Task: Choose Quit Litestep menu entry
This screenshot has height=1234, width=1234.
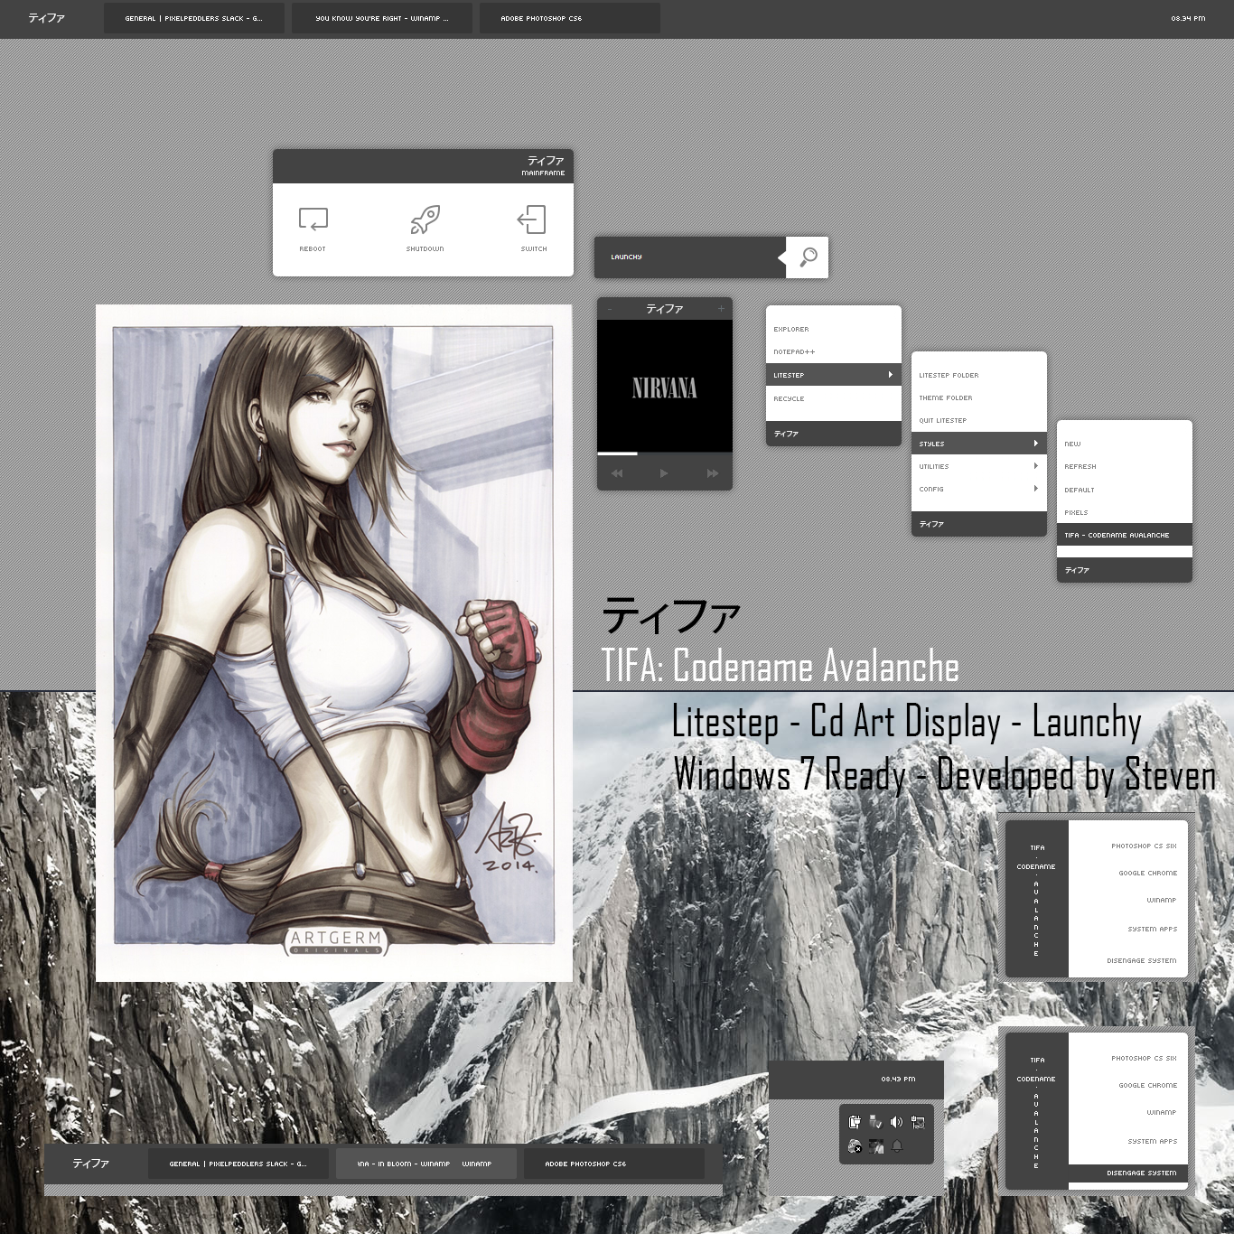Action: (979, 420)
